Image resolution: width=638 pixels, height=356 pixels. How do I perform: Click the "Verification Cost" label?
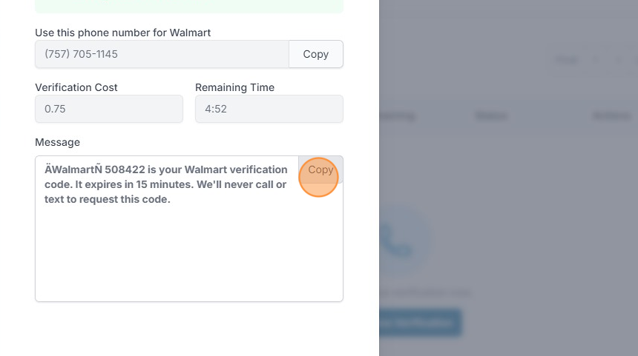[76, 87]
